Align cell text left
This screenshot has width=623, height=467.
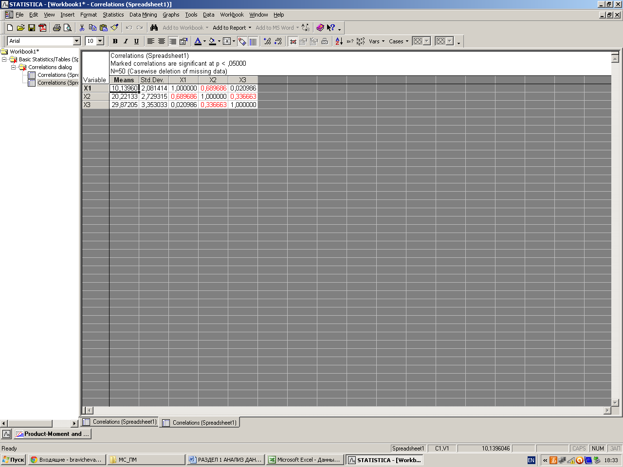point(151,41)
